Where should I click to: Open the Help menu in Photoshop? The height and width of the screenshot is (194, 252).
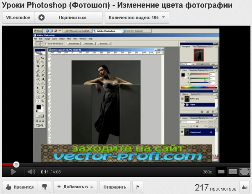point(90,39)
